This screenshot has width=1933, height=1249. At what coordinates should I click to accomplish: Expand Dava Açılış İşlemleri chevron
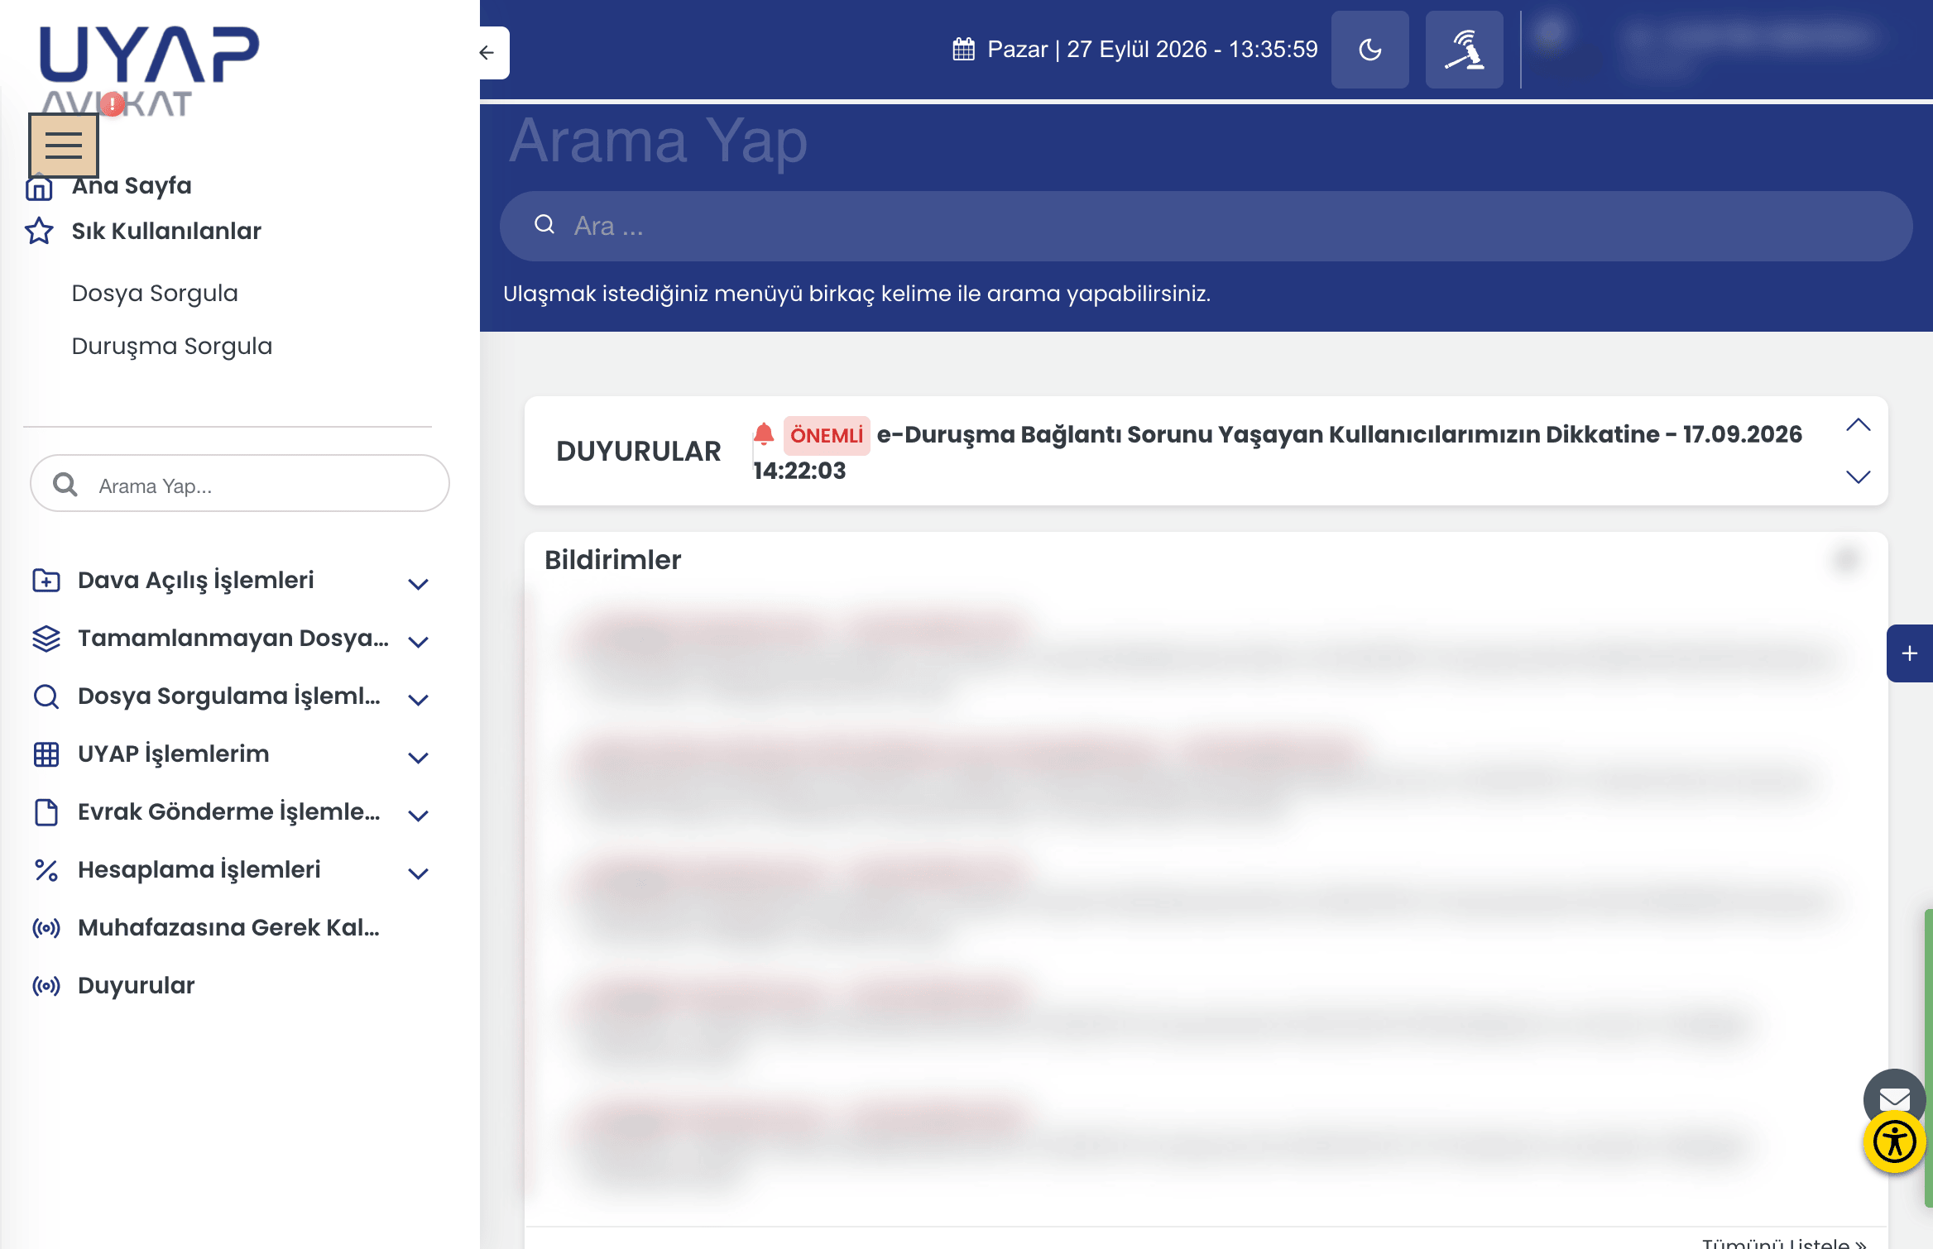pyautogui.click(x=419, y=584)
